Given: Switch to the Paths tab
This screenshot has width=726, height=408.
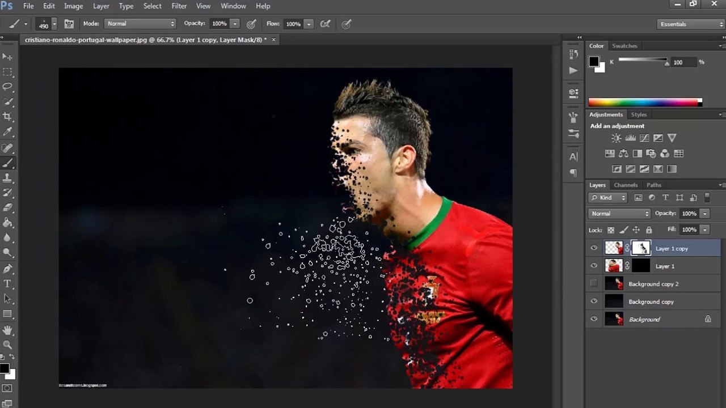Looking at the screenshot, I should pos(654,185).
